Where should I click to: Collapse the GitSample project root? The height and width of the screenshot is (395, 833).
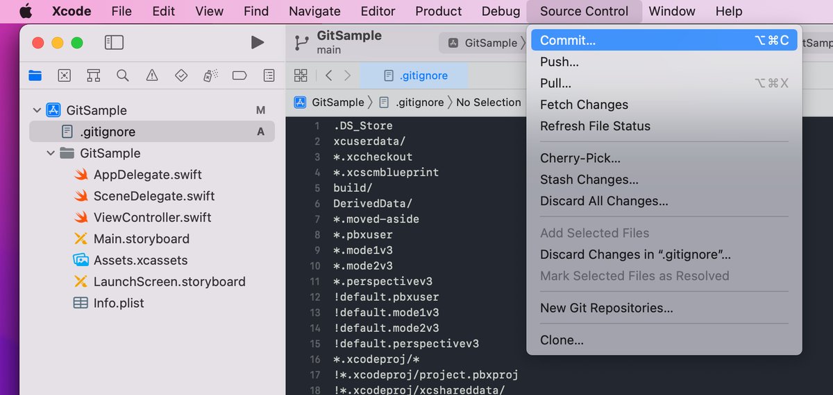(x=37, y=110)
